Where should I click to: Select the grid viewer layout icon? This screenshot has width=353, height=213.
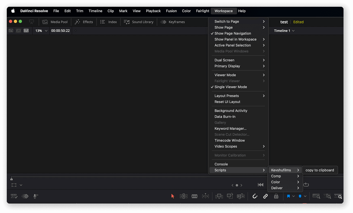point(26,31)
